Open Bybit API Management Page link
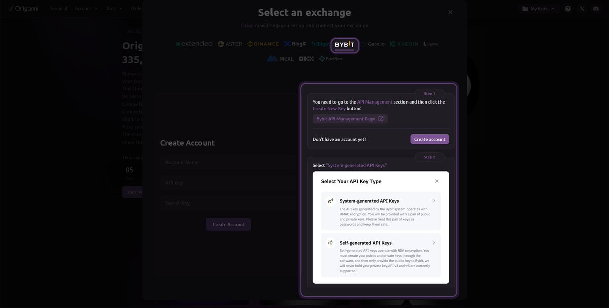 350,119
